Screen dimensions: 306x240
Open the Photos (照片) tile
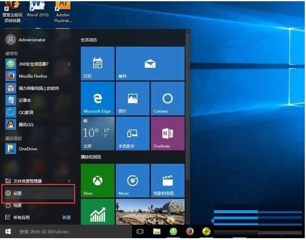pyautogui.click(x=132, y=99)
